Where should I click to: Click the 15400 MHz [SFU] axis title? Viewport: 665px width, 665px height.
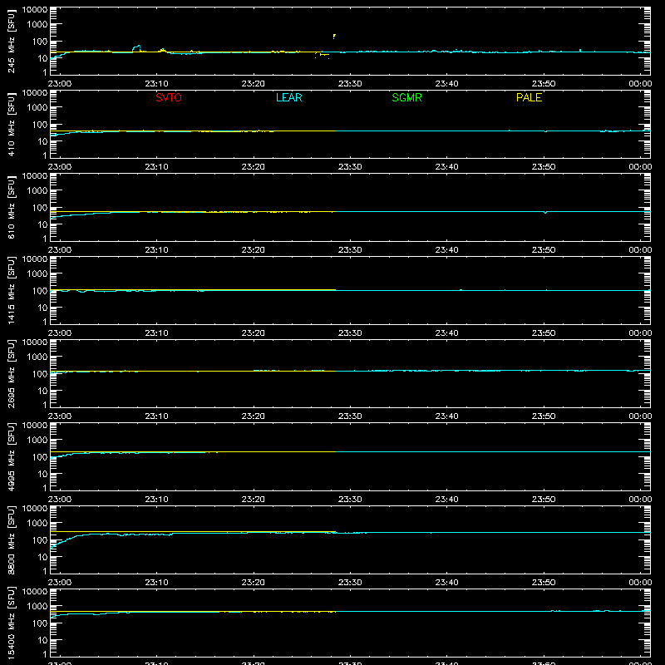(x=11, y=623)
